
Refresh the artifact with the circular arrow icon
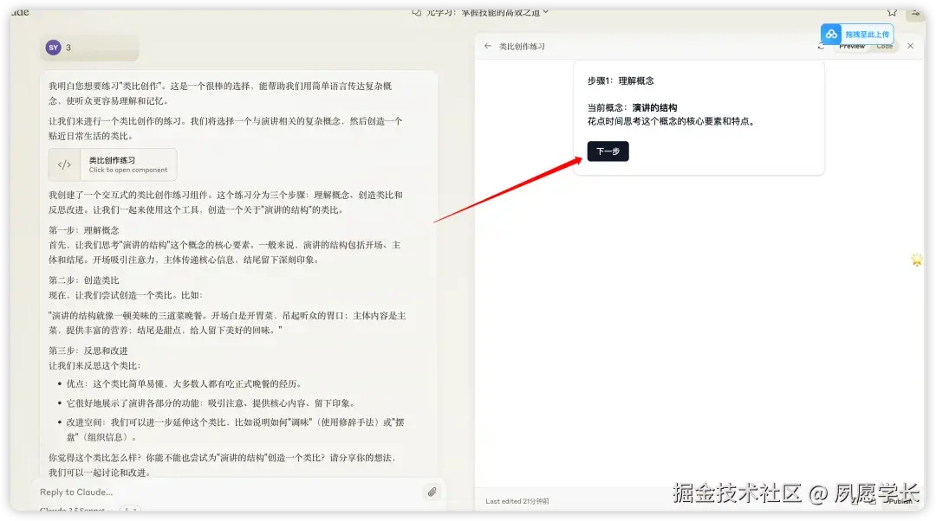821,46
